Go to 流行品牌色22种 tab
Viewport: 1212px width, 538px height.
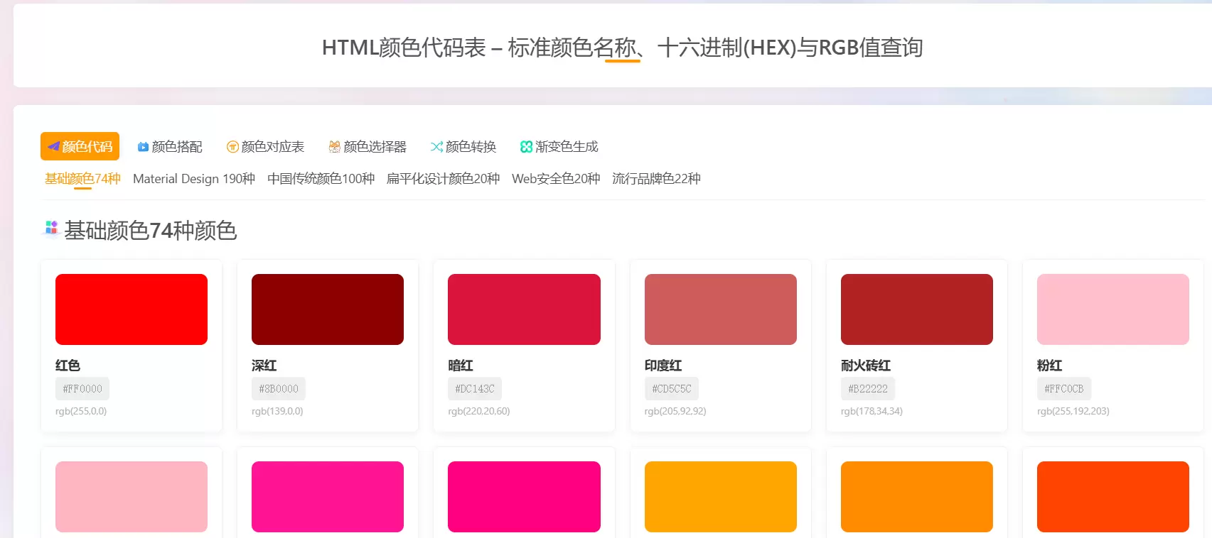656,179
